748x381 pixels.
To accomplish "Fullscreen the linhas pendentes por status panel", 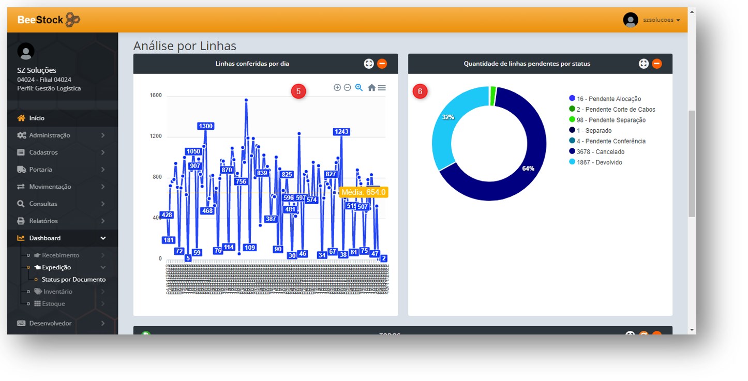I will pyautogui.click(x=644, y=64).
